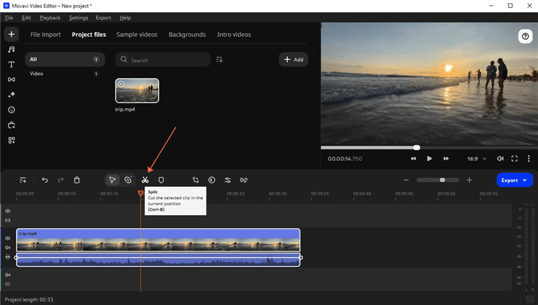Select the trip.mp4 thumbnail in project files
This screenshot has height=305, width=538.
137,90
